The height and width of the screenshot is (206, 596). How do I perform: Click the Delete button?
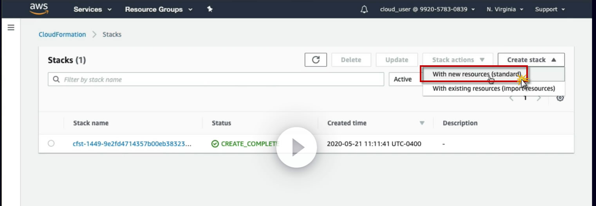pos(351,60)
